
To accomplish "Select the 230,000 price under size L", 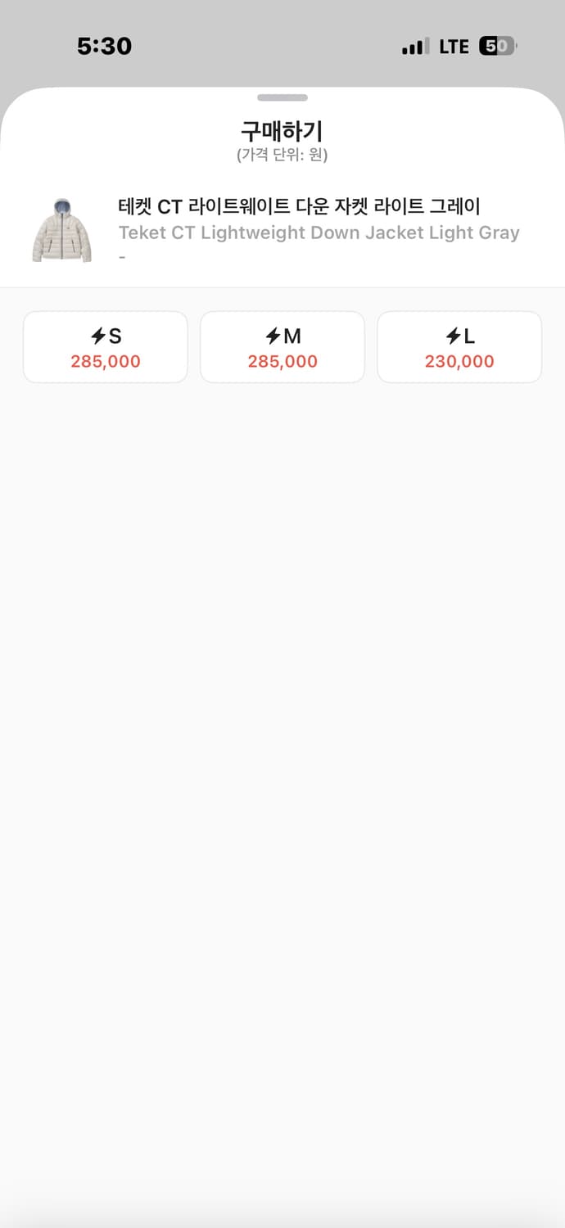I will point(459,361).
